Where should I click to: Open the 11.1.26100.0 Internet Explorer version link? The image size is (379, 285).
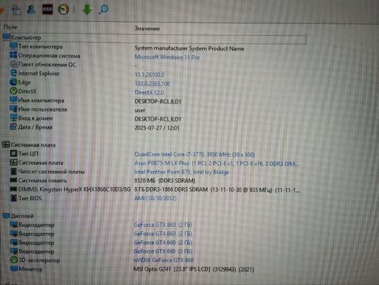coord(149,75)
